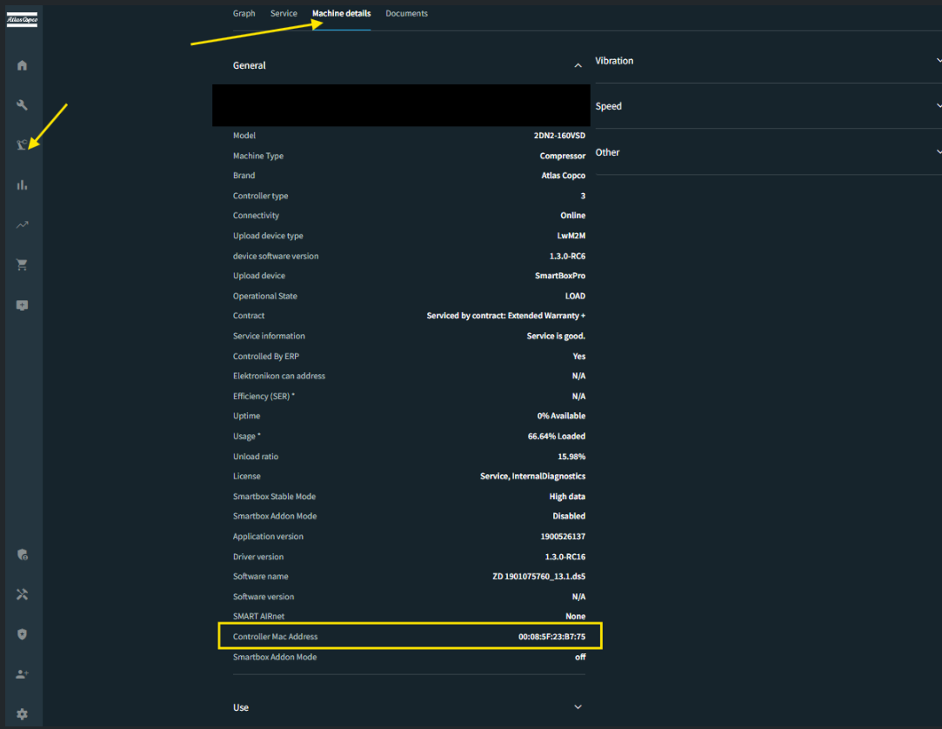Viewport: 942px width, 729px height.
Task: Click the Controller Mac Address label
Action: click(275, 637)
